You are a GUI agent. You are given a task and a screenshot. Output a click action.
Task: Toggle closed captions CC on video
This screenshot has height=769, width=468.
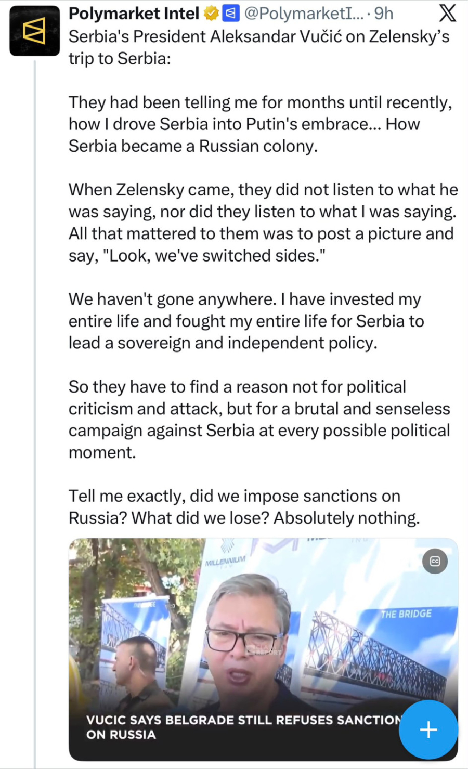[435, 561]
